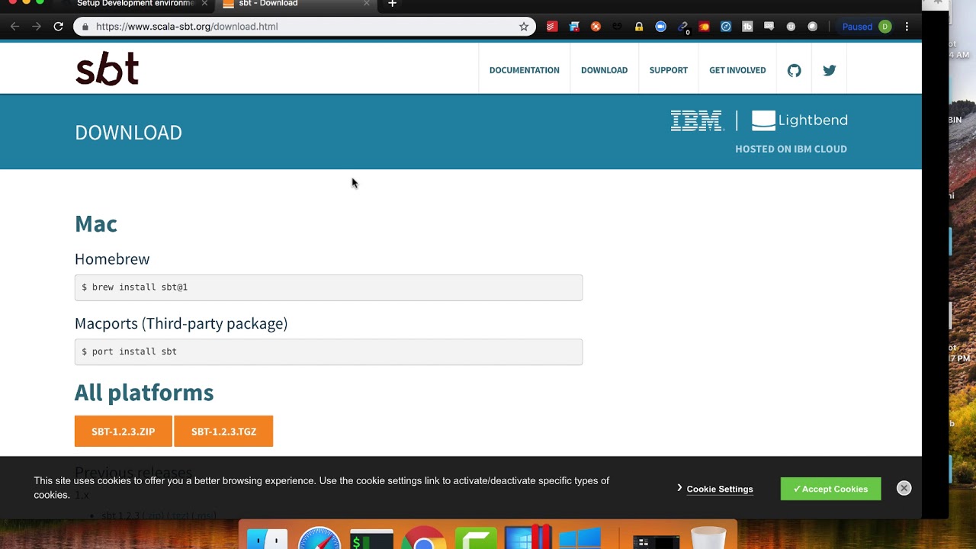Open Google Chrome from the Dock
Image resolution: width=976 pixels, height=549 pixels.
423,538
